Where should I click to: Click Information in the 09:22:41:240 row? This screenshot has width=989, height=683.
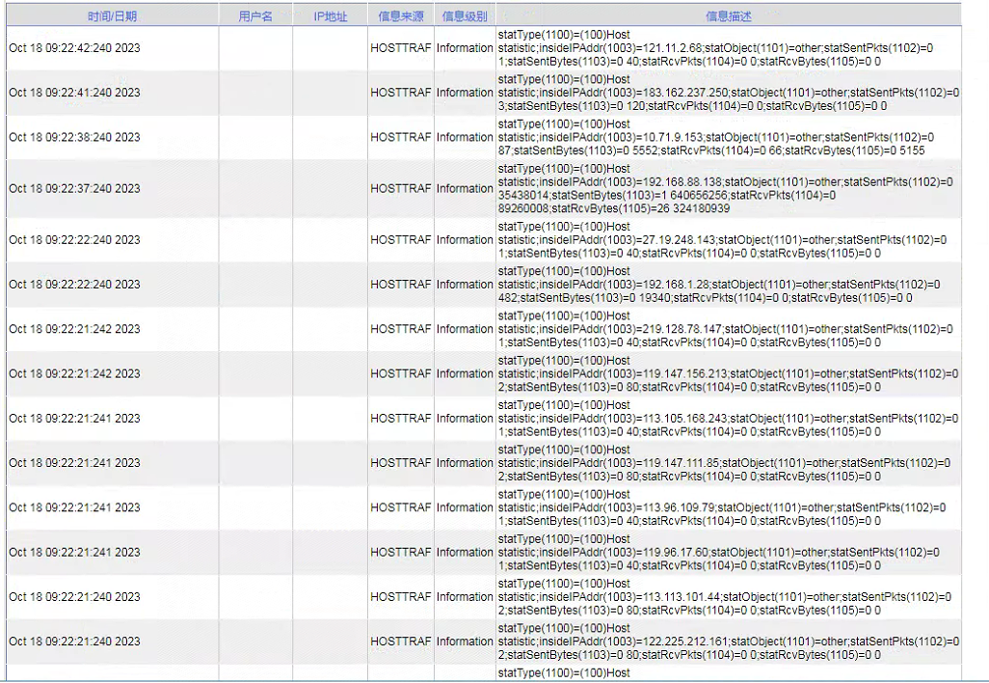coord(465,93)
